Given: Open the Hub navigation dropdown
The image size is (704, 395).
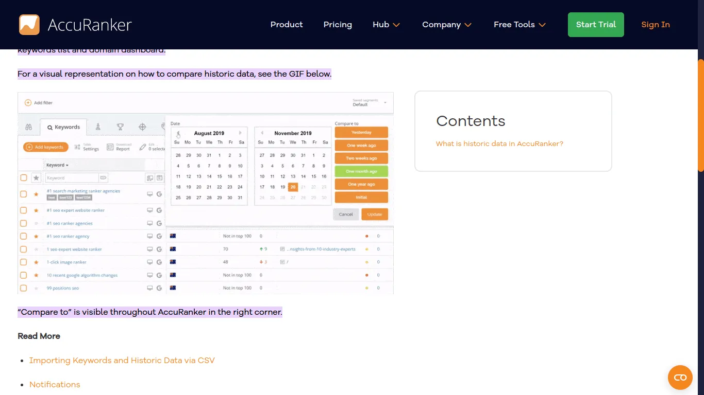Looking at the screenshot, I should coord(386,24).
